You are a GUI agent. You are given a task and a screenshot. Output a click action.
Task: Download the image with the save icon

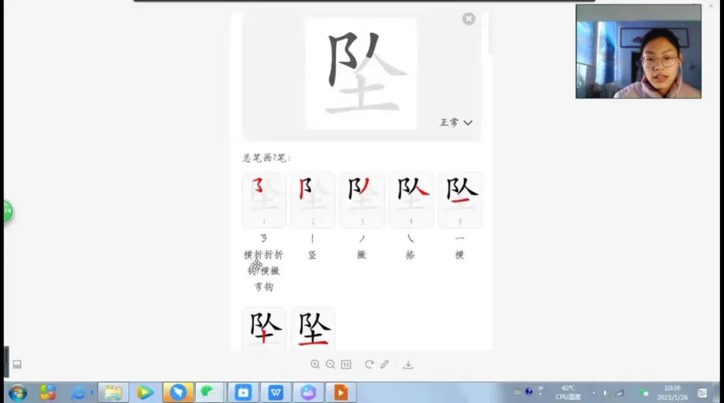tap(408, 364)
